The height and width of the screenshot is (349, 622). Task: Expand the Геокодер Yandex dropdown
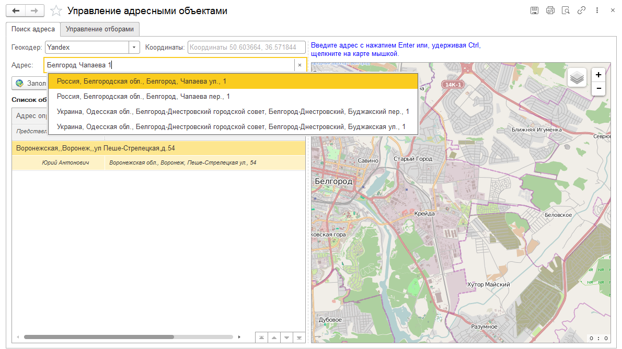coord(134,47)
